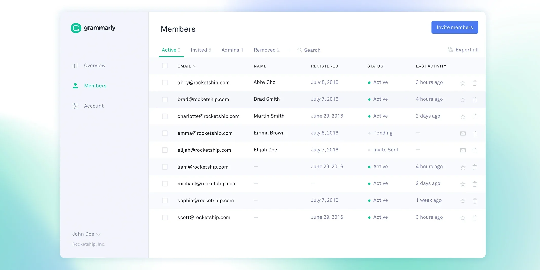This screenshot has width=540, height=270.
Task: Check the box for michael@rocketship.com
Action: click(165, 184)
